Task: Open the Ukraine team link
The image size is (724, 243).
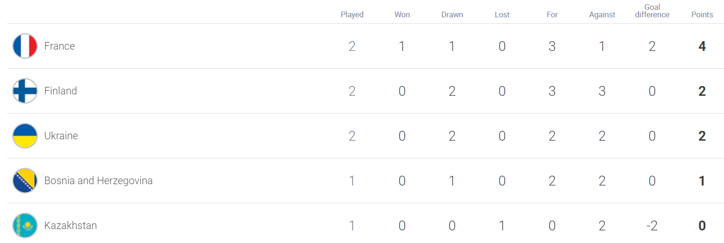Action: 61,136
